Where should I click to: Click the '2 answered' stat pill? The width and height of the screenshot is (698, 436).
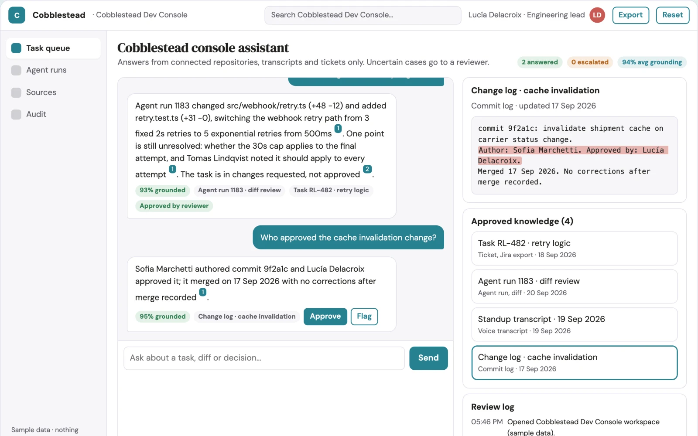[x=540, y=62]
